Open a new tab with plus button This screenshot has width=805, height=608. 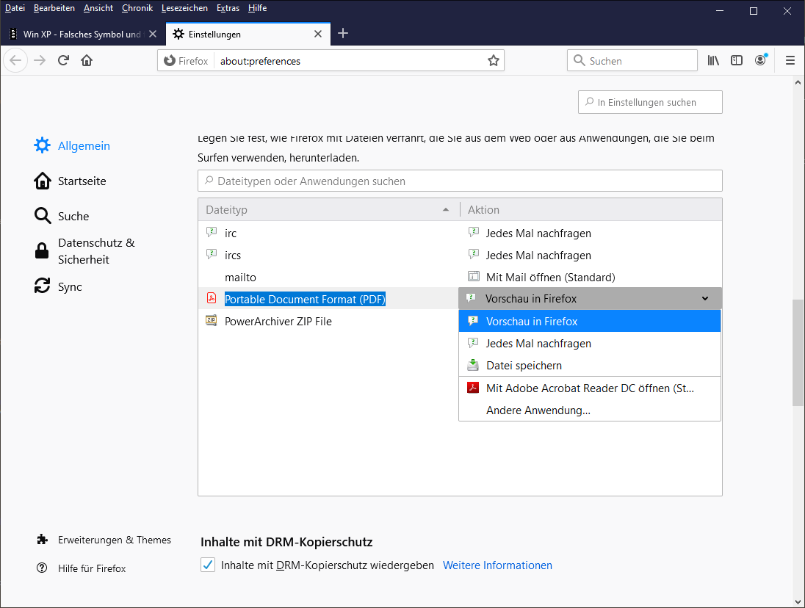[x=343, y=33]
